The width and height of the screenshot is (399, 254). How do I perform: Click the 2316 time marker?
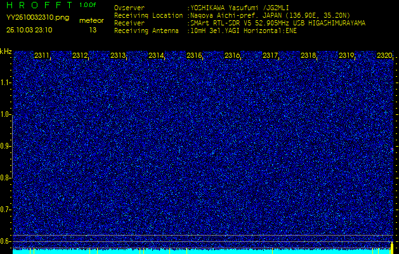232,55
